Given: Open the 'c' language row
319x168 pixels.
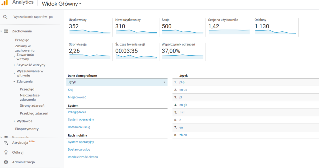Looking at the screenshot, I should [x=180, y=120].
